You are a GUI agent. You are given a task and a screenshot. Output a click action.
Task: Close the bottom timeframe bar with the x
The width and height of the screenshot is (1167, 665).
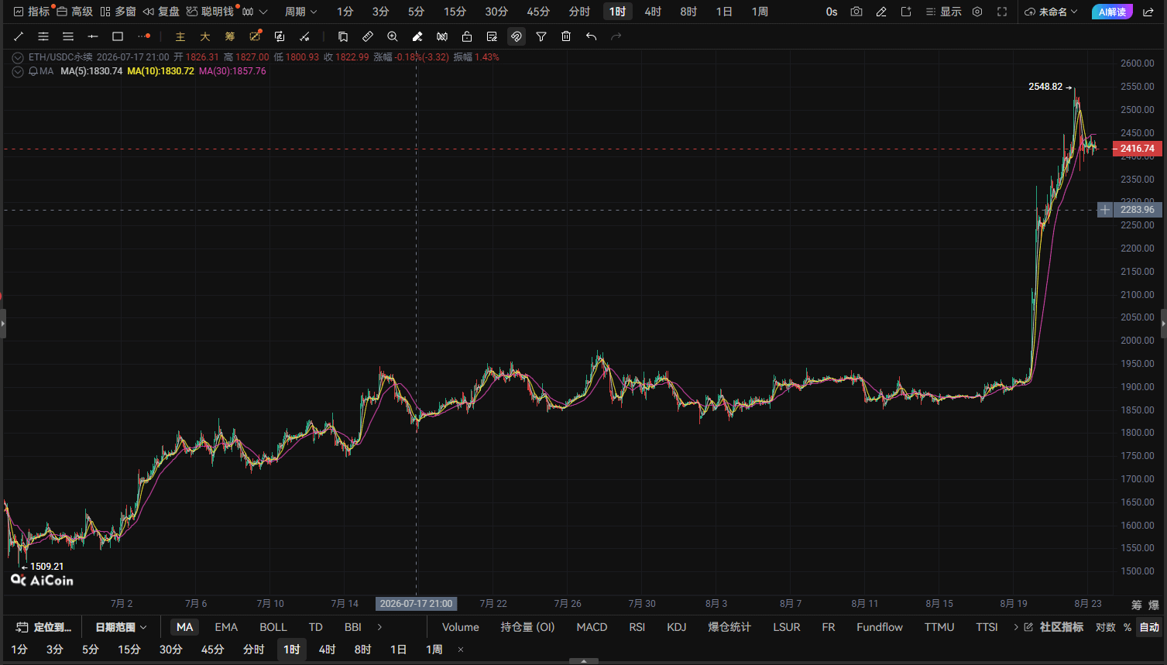(x=461, y=650)
